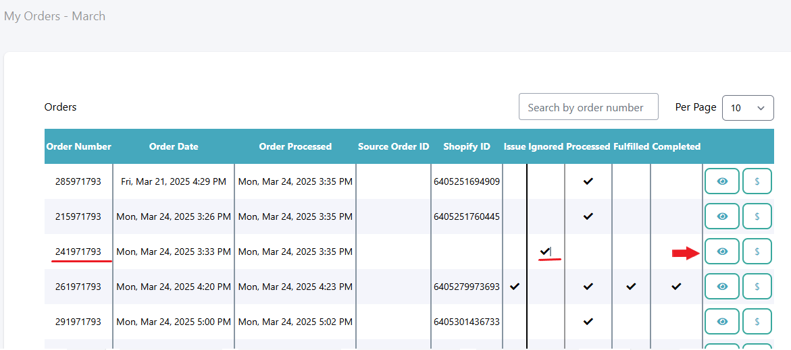Click the Processed column header
This screenshot has height=350, width=791.
tap(588, 146)
